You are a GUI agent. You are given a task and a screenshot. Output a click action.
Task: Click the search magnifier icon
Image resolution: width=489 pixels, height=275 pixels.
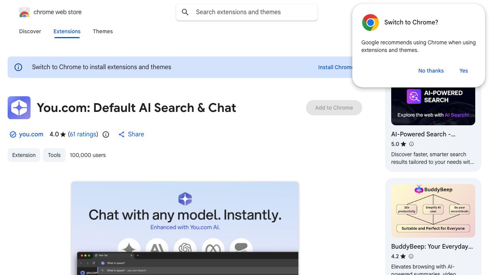[x=185, y=12]
